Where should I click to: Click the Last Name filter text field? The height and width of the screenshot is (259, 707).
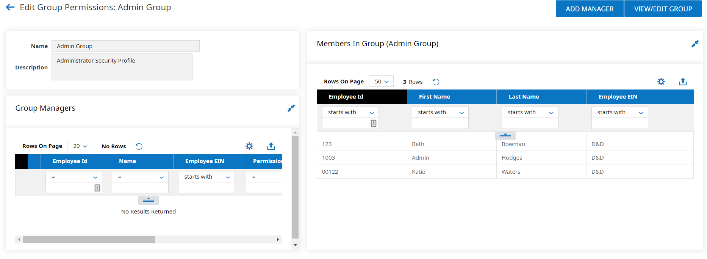click(530, 124)
